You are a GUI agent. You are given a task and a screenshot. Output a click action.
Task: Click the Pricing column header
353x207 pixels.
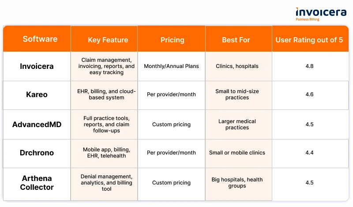(172, 40)
